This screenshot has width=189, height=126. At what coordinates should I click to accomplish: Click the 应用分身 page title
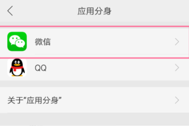tap(94, 11)
